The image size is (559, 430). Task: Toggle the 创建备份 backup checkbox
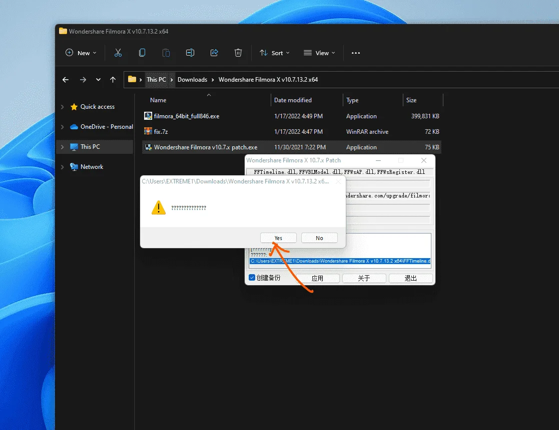click(x=252, y=278)
